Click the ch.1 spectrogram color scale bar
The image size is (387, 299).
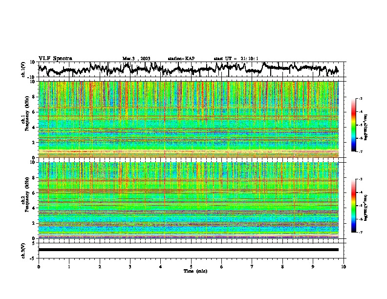tap(353, 125)
